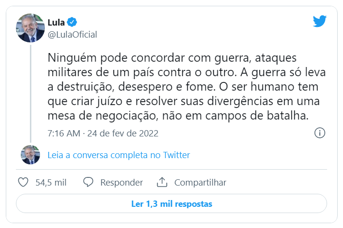Click the small avatar beside the conversation link

coord(30,155)
